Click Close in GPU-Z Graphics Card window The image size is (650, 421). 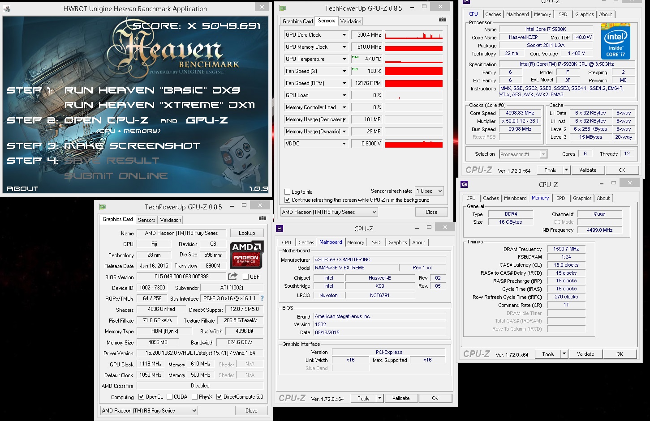pyautogui.click(x=251, y=411)
